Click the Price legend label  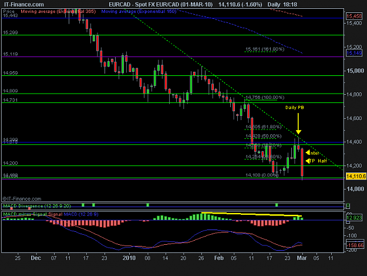9,11
